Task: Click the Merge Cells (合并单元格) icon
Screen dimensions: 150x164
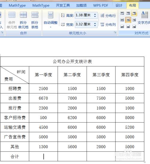Action: pyautogui.click(x=12, y=20)
